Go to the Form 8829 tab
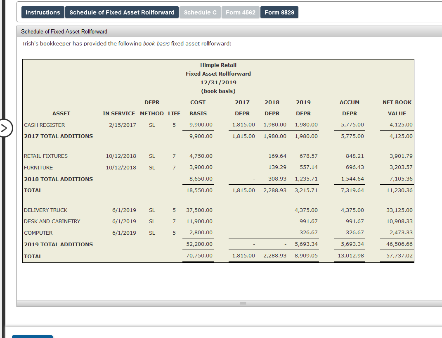Screen dimensions: 442x338 tap(279, 12)
